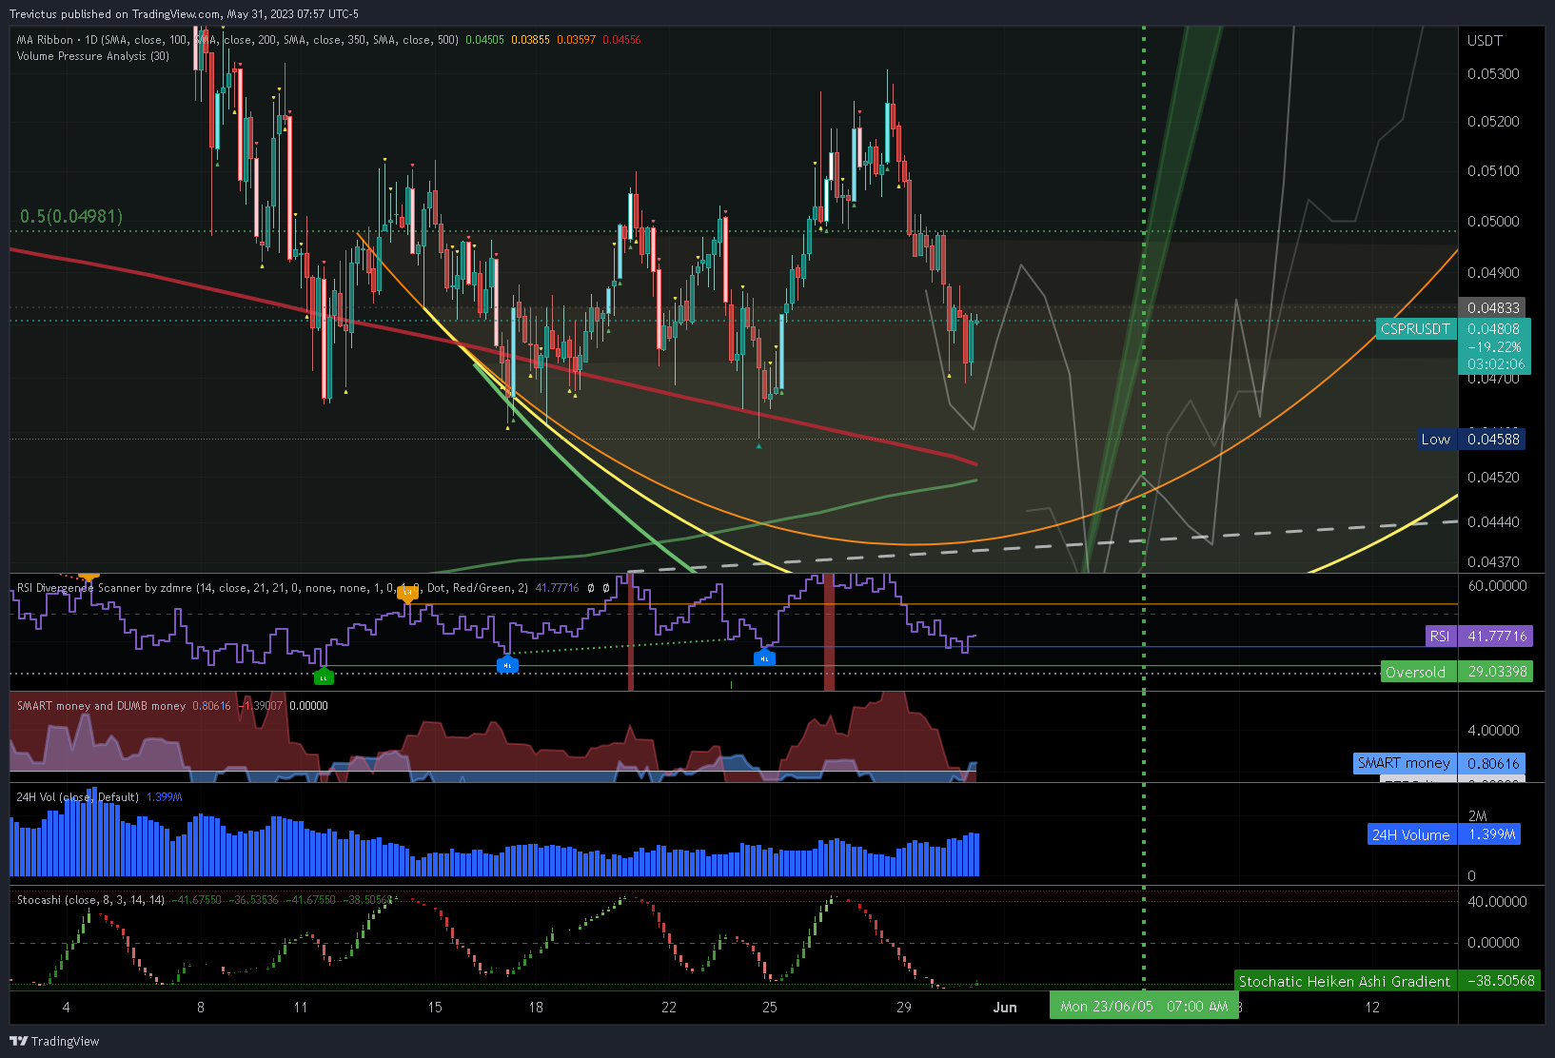The height and width of the screenshot is (1058, 1555).
Task: Click the 0.04588 low price tag
Action: pos(1492,439)
